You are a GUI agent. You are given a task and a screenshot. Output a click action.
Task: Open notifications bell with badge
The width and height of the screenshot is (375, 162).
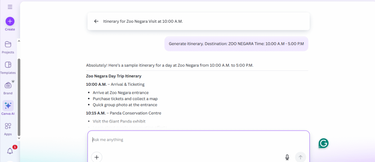coord(10,151)
